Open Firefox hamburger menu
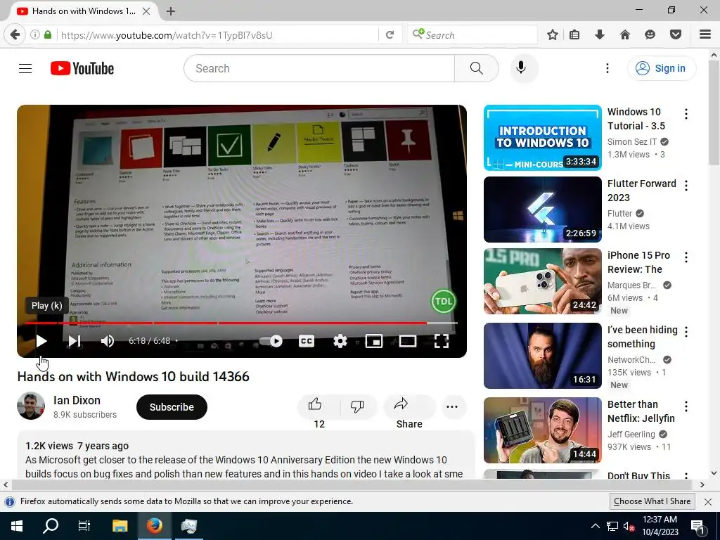 pos(705,35)
